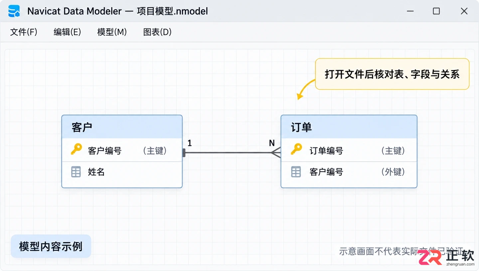This screenshot has width=479, height=271.
Task: Open the 模型(M) menu
Action: point(112,32)
